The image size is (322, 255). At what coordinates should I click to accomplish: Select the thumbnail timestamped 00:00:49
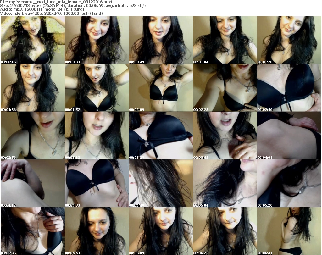(x=161, y=40)
